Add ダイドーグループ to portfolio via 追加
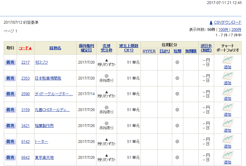 coord(228,99)
